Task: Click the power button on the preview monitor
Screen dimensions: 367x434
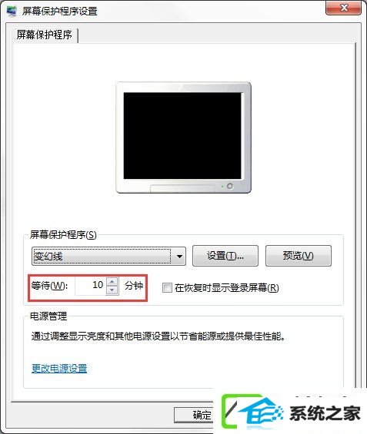Action: pos(230,187)
